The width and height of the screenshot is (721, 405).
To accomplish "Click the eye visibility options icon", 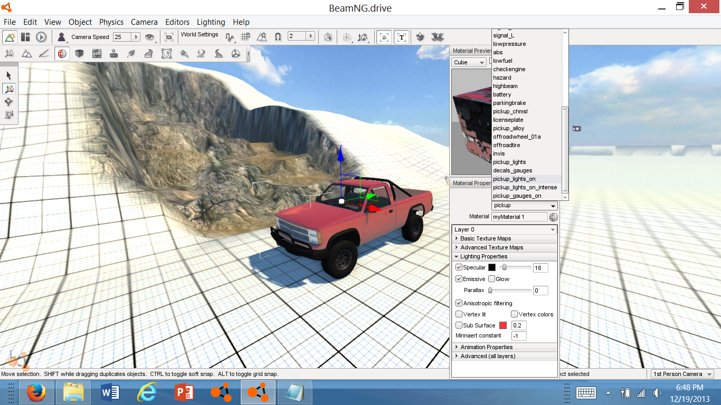I will click(150, 37).
